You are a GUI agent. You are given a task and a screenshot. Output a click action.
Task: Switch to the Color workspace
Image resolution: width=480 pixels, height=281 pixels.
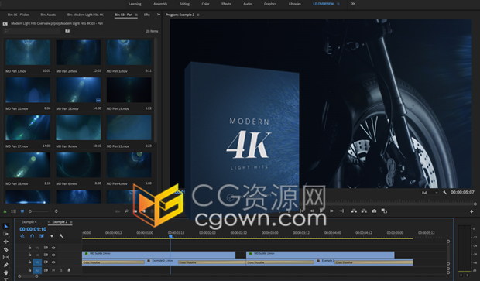pyautogui.click(x=205, y=4)
